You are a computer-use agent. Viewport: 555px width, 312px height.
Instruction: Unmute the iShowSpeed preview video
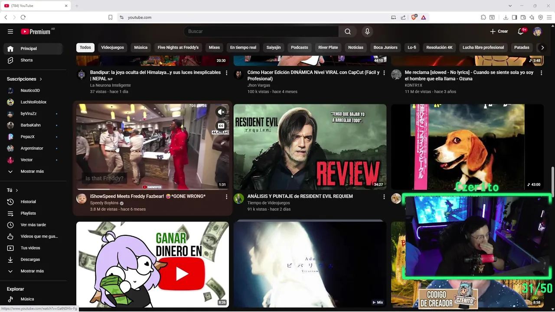click(x=221, y=112)
